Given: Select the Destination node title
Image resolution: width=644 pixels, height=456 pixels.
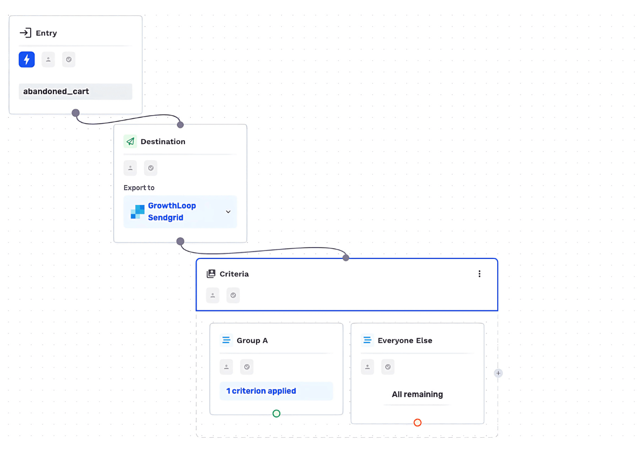Looking at the screenshot, I should tap(163, 142).
